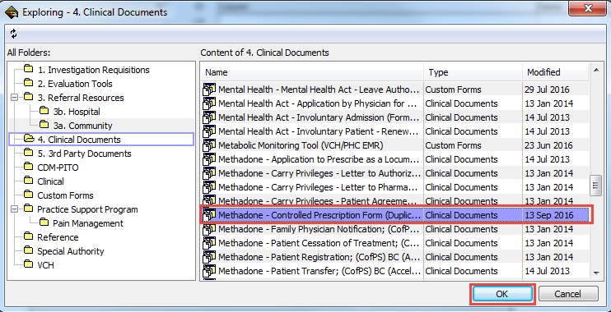The width and height of the screenshot is (611, 312).
Task: Open the CDM-PITO folder
Action: pos(58,167)
